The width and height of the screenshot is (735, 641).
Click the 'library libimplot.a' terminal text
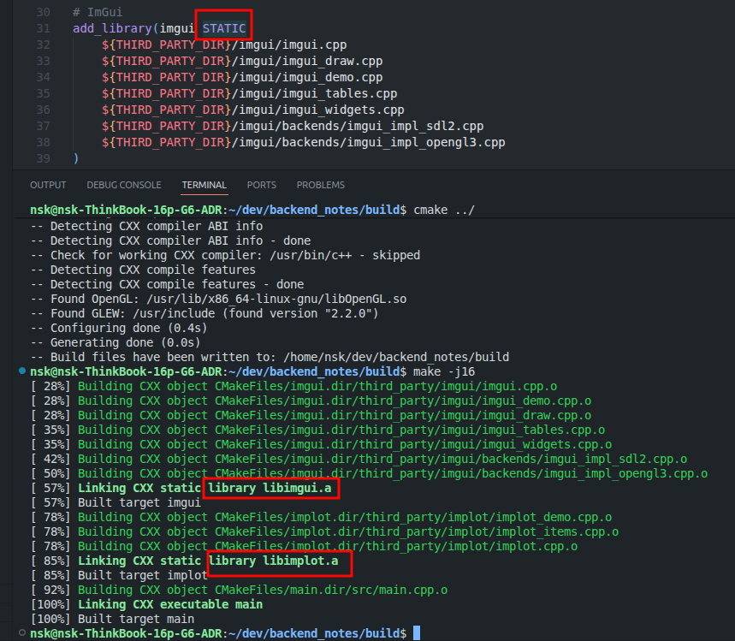click(x=278, y=561)
